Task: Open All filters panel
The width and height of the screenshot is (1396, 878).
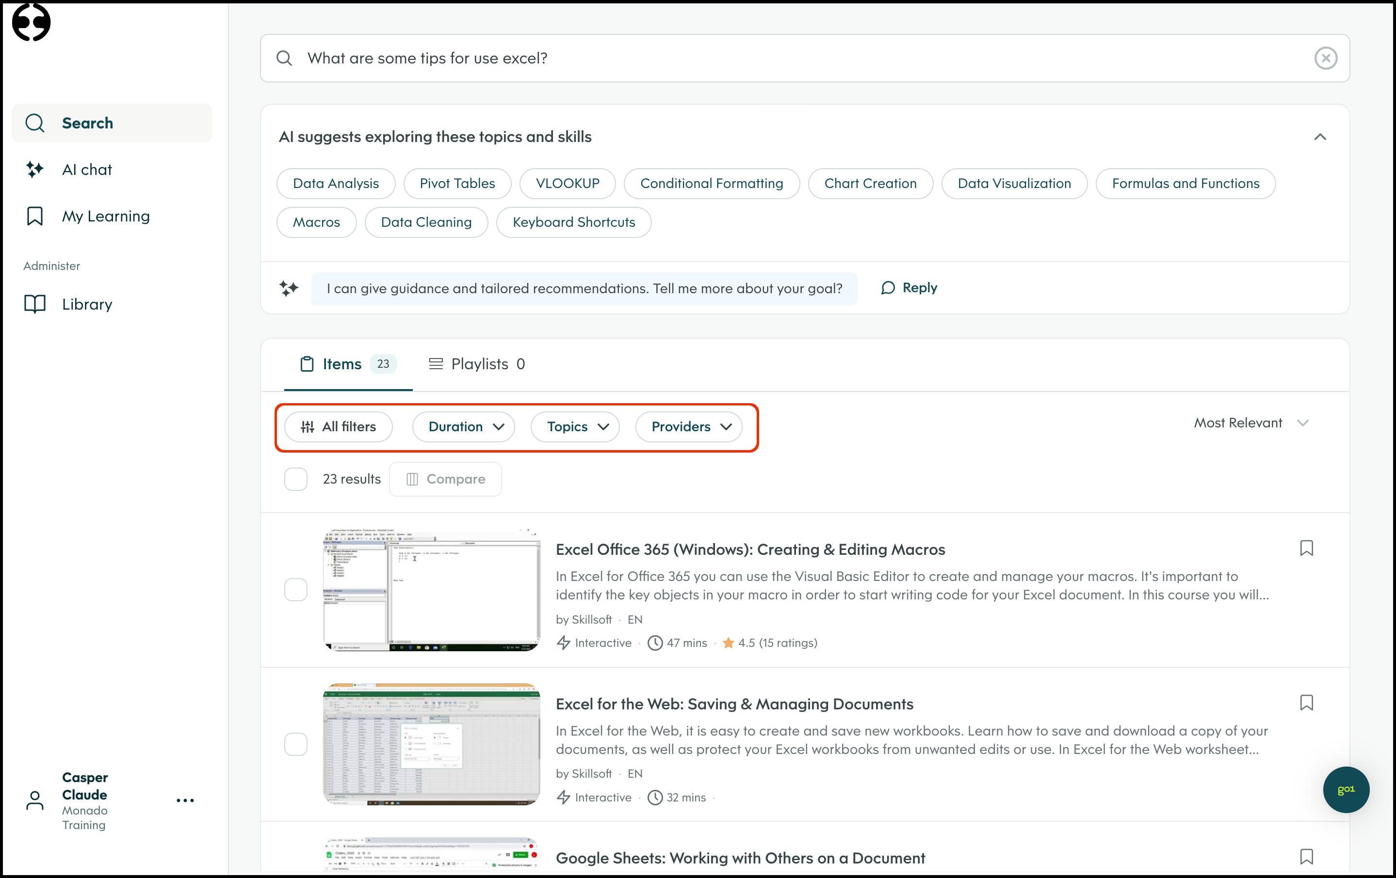Action: point(339,427)
